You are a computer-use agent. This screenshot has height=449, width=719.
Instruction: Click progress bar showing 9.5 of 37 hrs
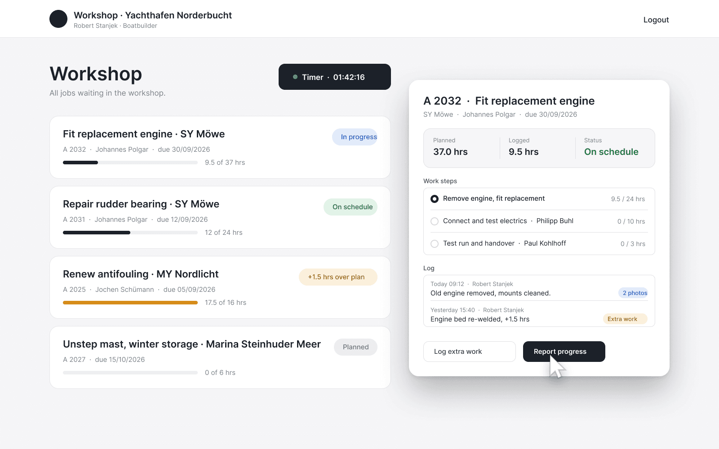coord(130,163)
